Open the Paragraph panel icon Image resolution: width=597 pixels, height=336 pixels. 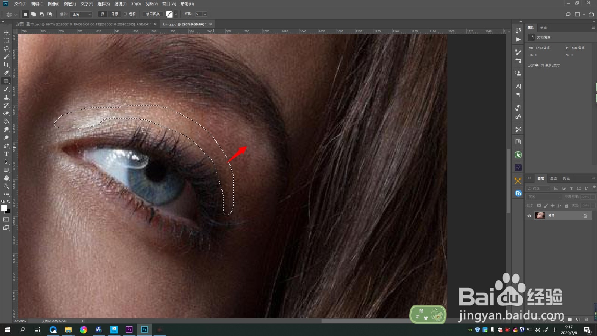pos(518,95)
